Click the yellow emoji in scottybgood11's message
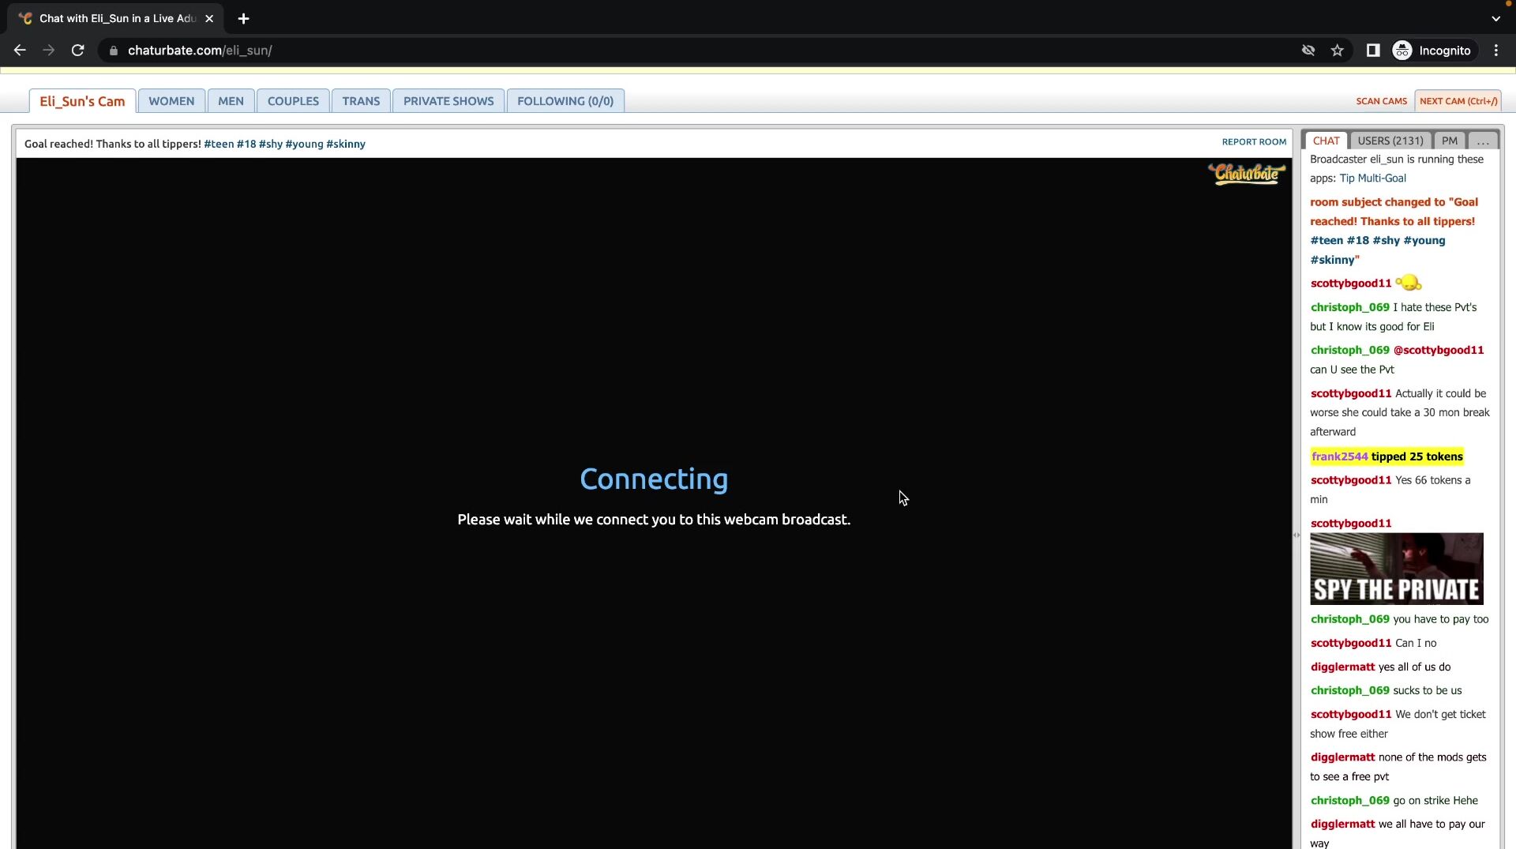Viewport: 1516px width, 849px height. 1409,283
